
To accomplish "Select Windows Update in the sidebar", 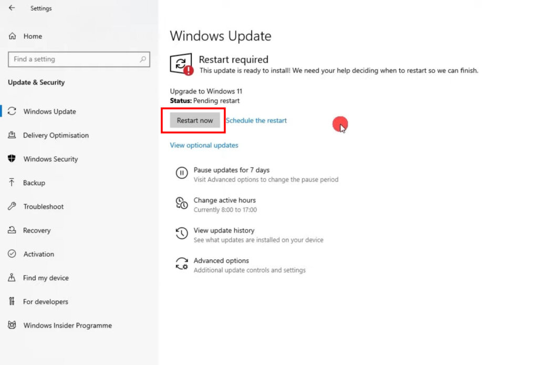I will (x=49, y=111).
